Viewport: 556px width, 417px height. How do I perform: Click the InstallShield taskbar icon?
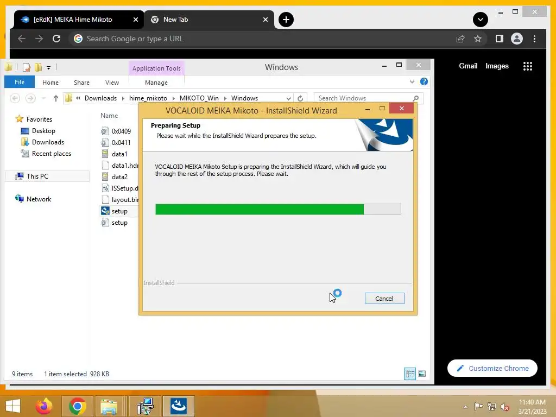click(x=178, y=406)
